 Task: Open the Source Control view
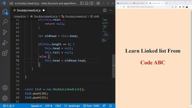[5, 32]
